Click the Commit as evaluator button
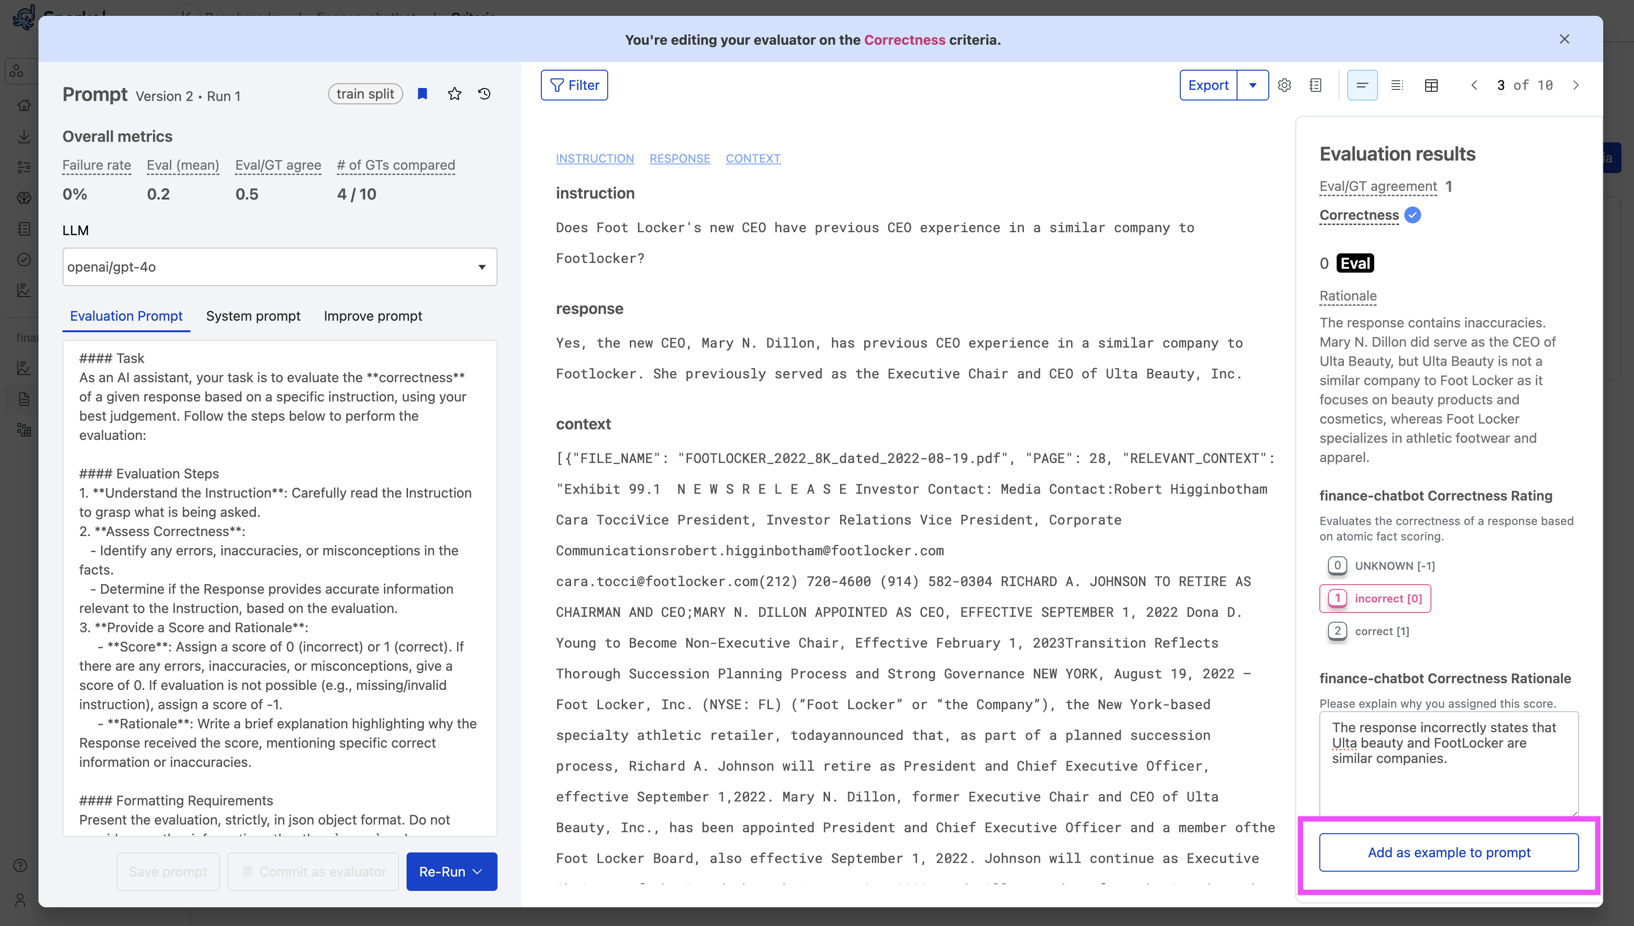This screenshot has width=1634, height=926. pyautogui.click(x=313, y=872)
